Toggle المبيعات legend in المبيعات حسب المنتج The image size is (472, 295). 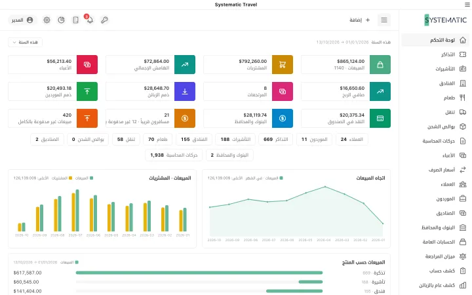[x=69, y=262]
